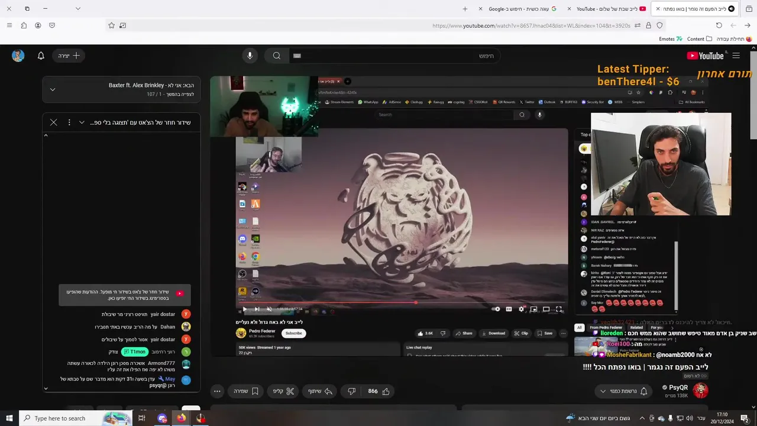Reload the page
757x426 pixels.
coord(719,25)
